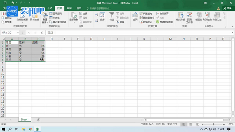Toggle the 筛选 (Filter) funnel

tap(112, 16)
